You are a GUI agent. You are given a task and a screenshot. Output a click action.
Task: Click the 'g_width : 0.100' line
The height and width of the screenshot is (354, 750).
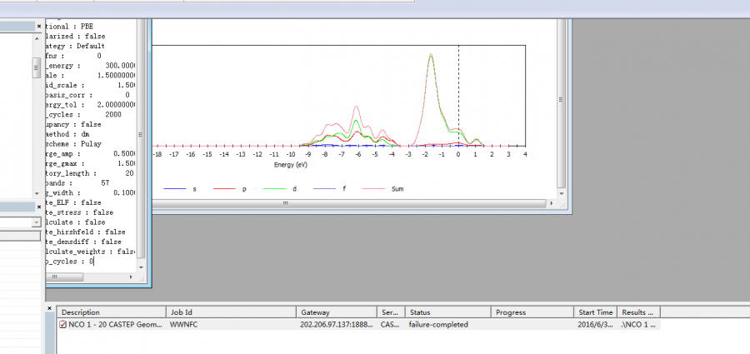point(91,192)
